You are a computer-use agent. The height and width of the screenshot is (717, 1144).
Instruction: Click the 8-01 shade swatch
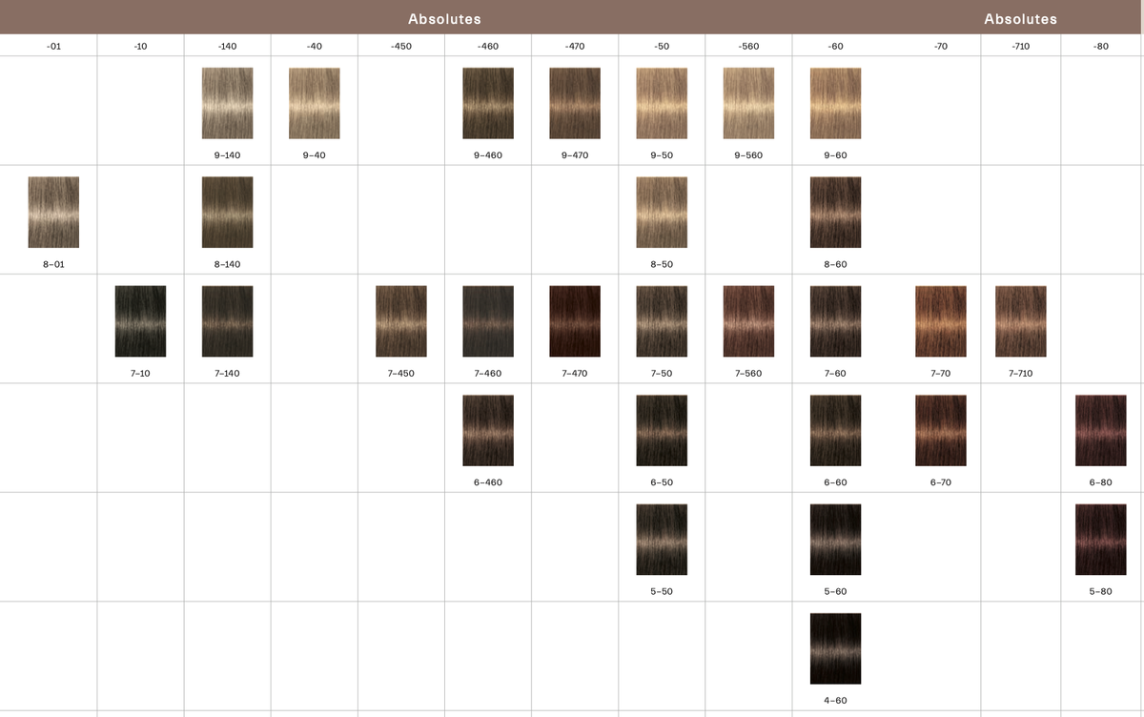[x=53, y=212]
